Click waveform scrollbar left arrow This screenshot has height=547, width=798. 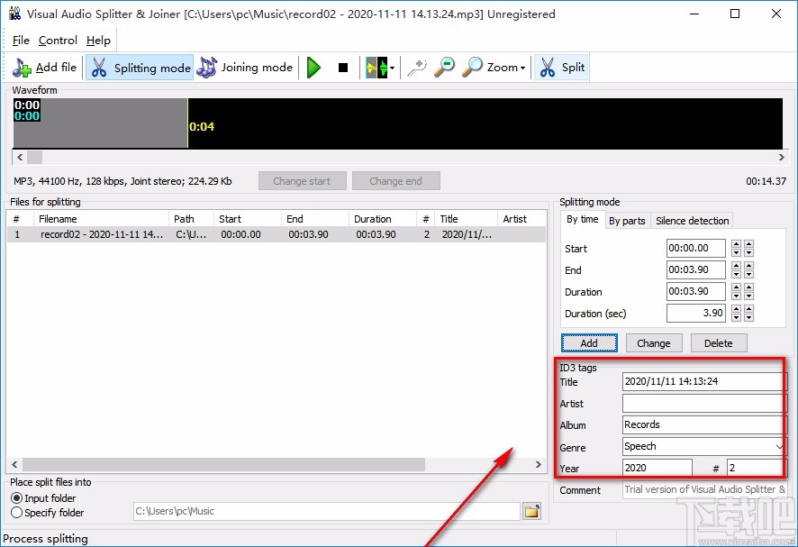click(x=19, y=158)
